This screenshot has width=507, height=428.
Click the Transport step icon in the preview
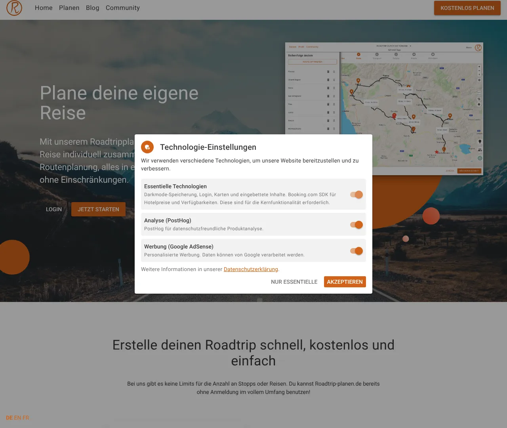point(377,54)
